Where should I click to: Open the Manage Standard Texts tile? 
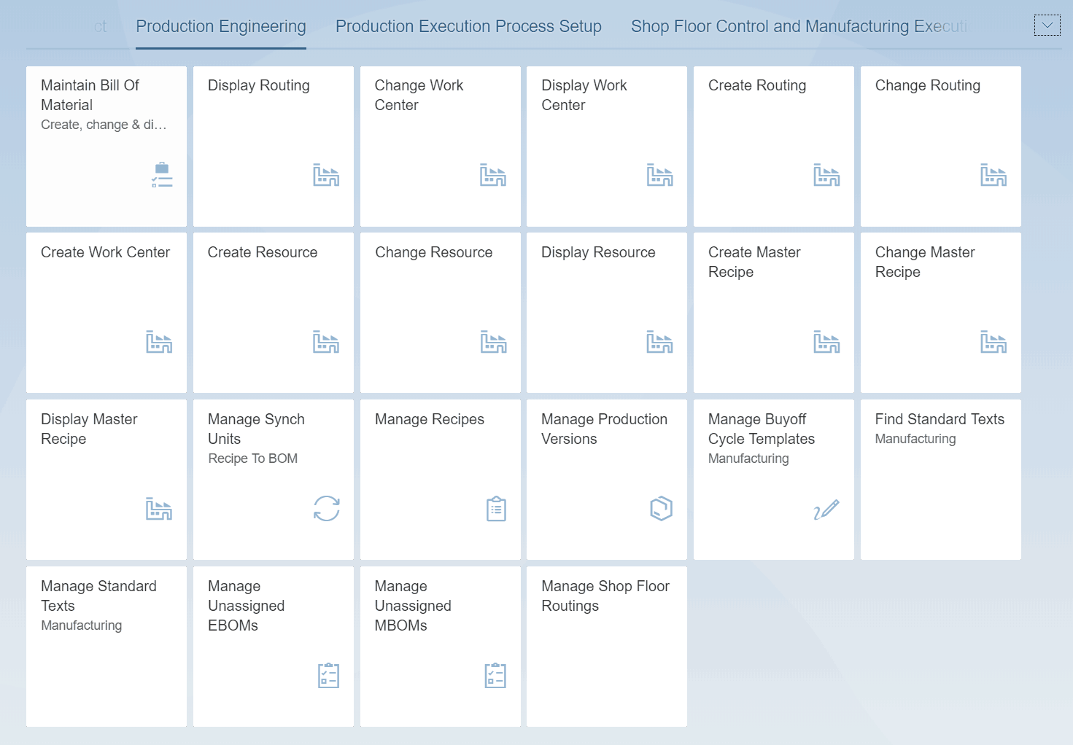(106, 647)
